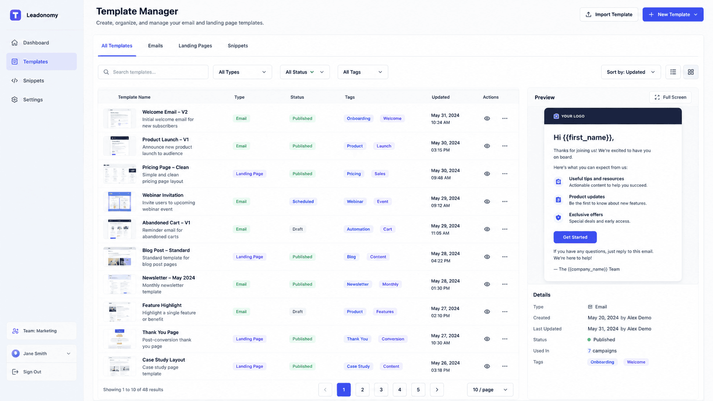This screenshot has width=713, height=401.
Task: Open Snippets in the sidebar
Action: point(41,81)
